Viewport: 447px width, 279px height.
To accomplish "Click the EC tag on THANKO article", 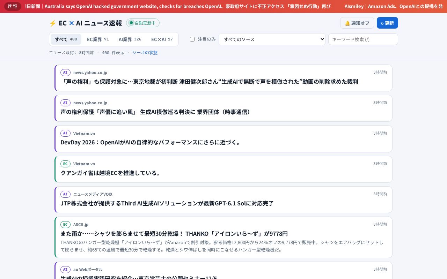I will pyautogui.click(x=65, y=224).
